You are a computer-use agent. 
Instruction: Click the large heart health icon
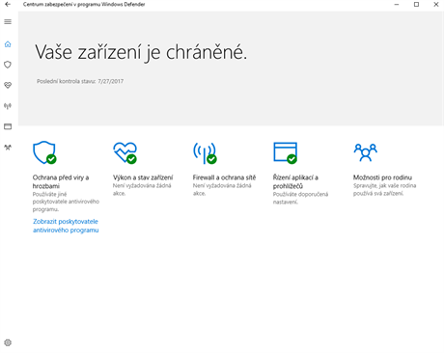125,152
